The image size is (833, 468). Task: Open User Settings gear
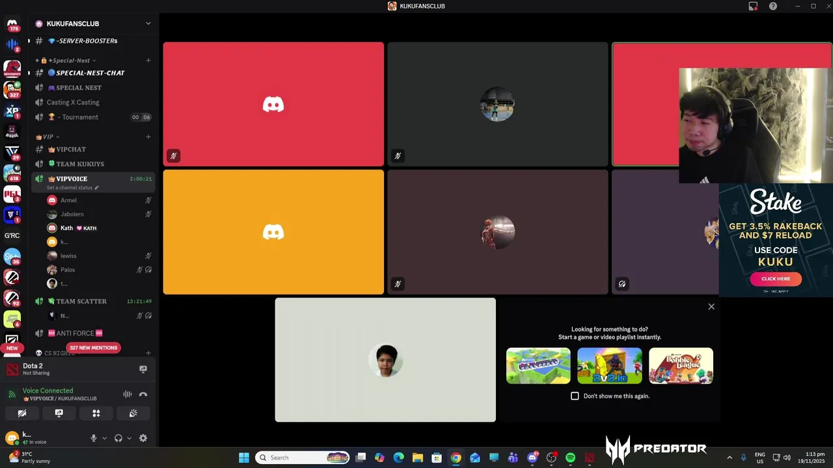[143, 438]
